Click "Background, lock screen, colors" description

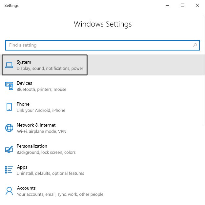pos(46,153)
